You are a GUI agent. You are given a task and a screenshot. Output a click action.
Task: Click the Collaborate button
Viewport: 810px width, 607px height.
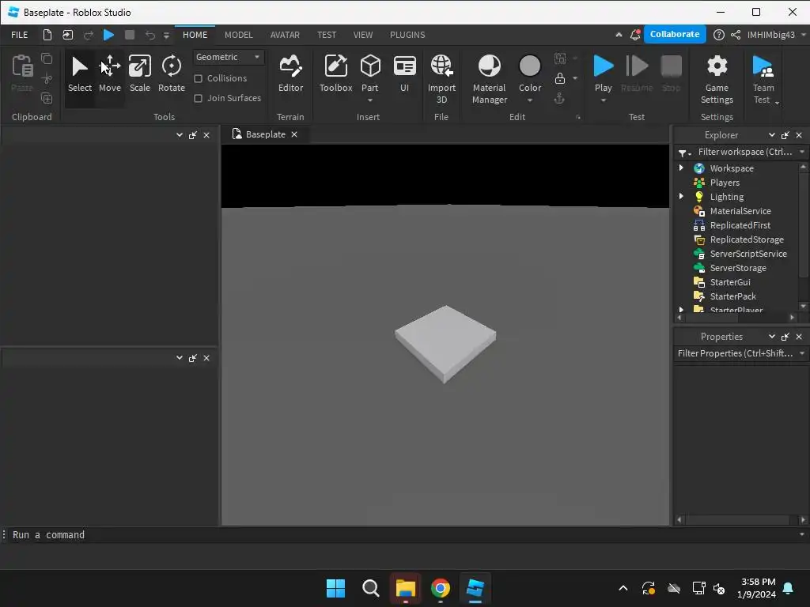pos(675,34)
